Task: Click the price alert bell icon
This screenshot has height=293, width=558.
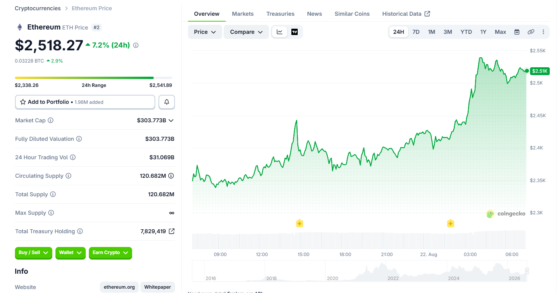Action: point(167,102)
